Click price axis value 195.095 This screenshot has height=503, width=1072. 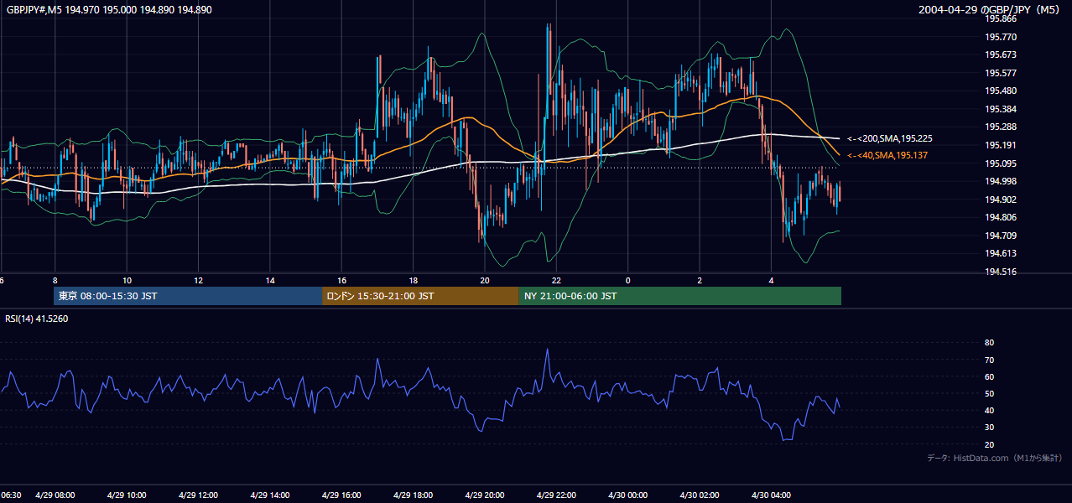(x=1001, y=163)
